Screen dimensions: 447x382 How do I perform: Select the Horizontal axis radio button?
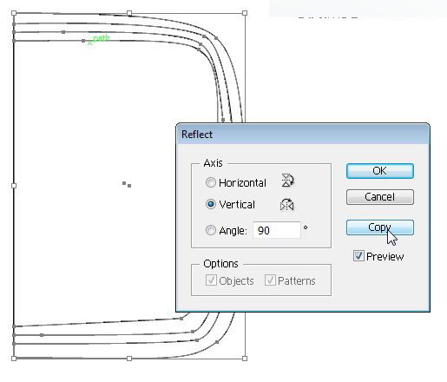click(x=210, y=182)
